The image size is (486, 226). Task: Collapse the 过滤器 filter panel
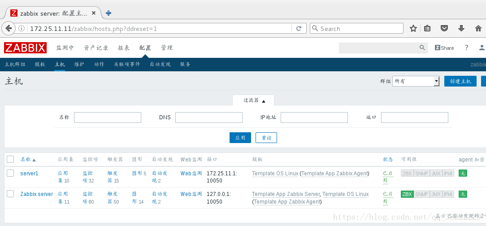[x=253, y=101]
